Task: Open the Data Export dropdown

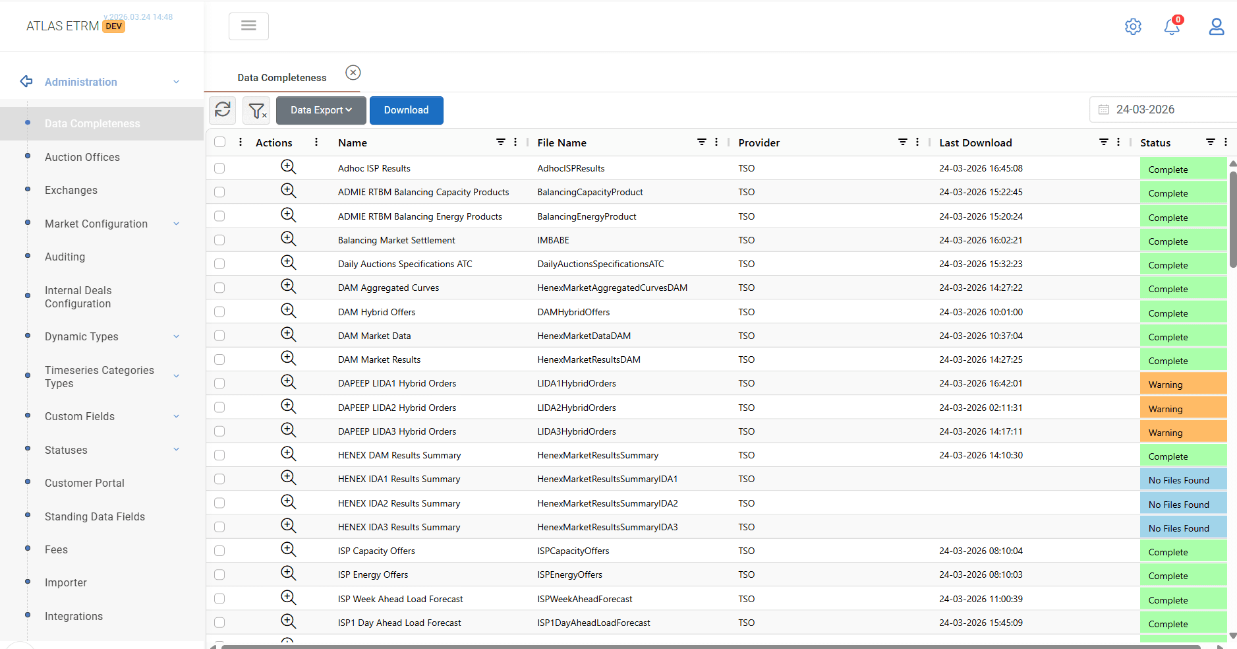Action: [321, 110]
